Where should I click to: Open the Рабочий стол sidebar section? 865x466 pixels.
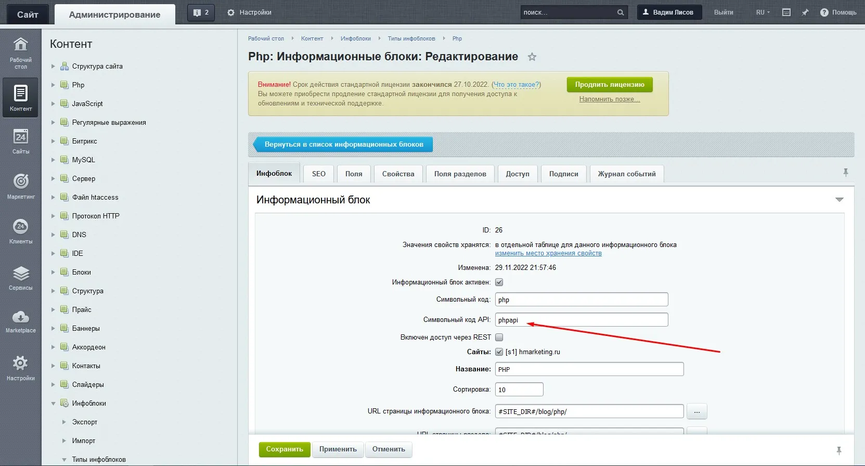21,53
